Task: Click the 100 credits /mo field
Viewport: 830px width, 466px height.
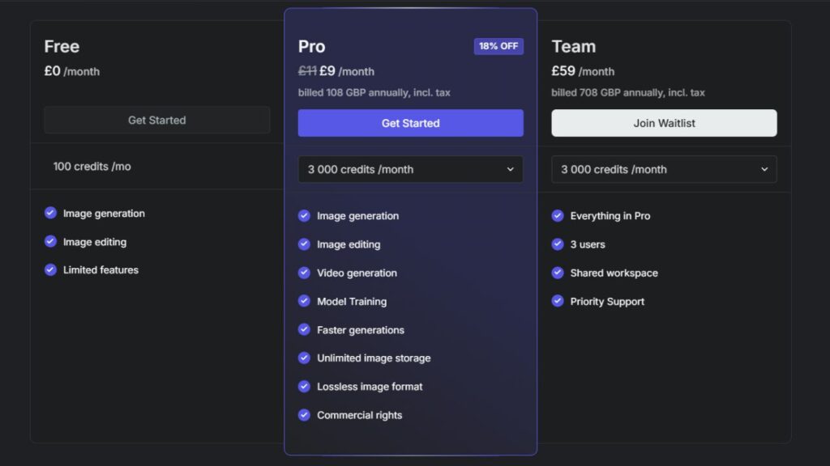Action: 156,167
